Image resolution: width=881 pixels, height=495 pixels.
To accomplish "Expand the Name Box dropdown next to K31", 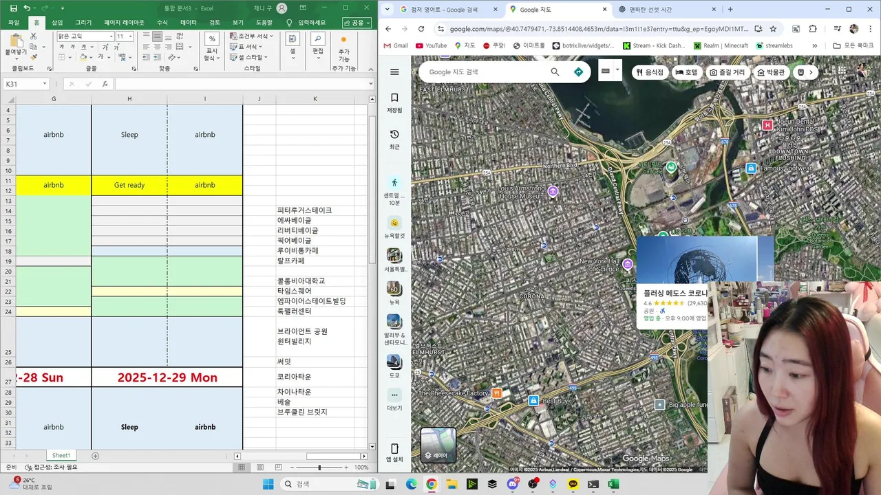I will point(44,84).
